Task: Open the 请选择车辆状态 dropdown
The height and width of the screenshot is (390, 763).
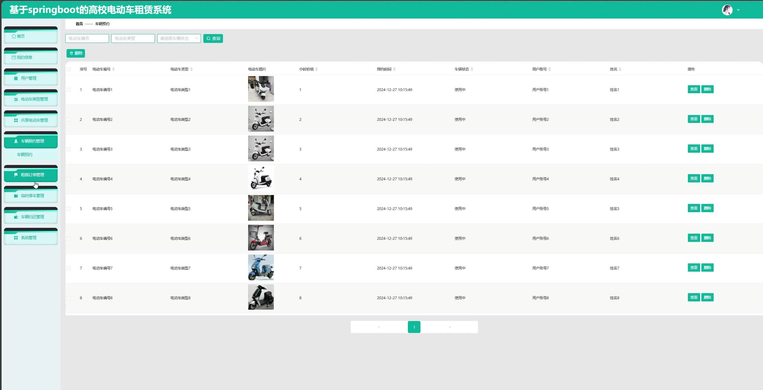Action: click(179, 38)
